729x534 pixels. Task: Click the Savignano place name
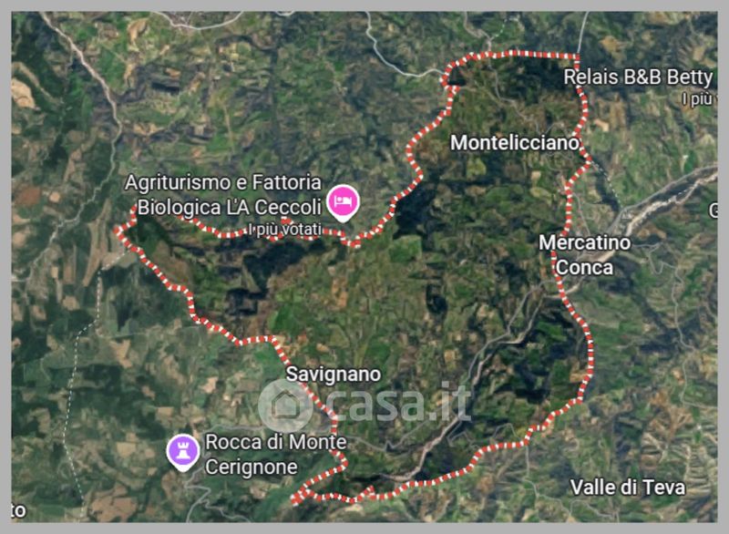click(334, 375)
